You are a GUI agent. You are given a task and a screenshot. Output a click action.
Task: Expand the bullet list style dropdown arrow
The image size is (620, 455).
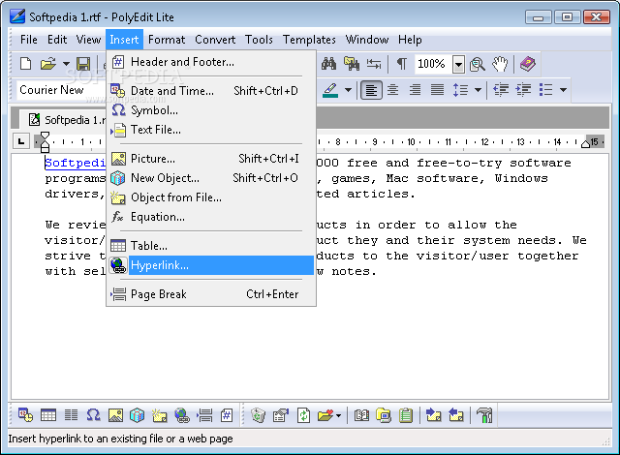tap(563, 90)
